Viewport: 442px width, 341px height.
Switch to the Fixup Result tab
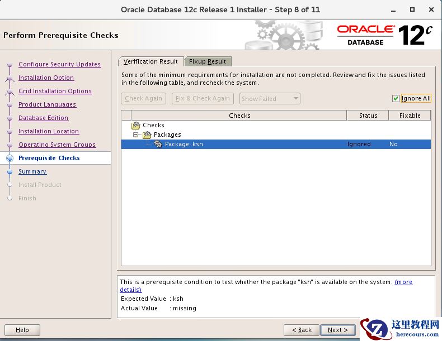coord(208,61)
